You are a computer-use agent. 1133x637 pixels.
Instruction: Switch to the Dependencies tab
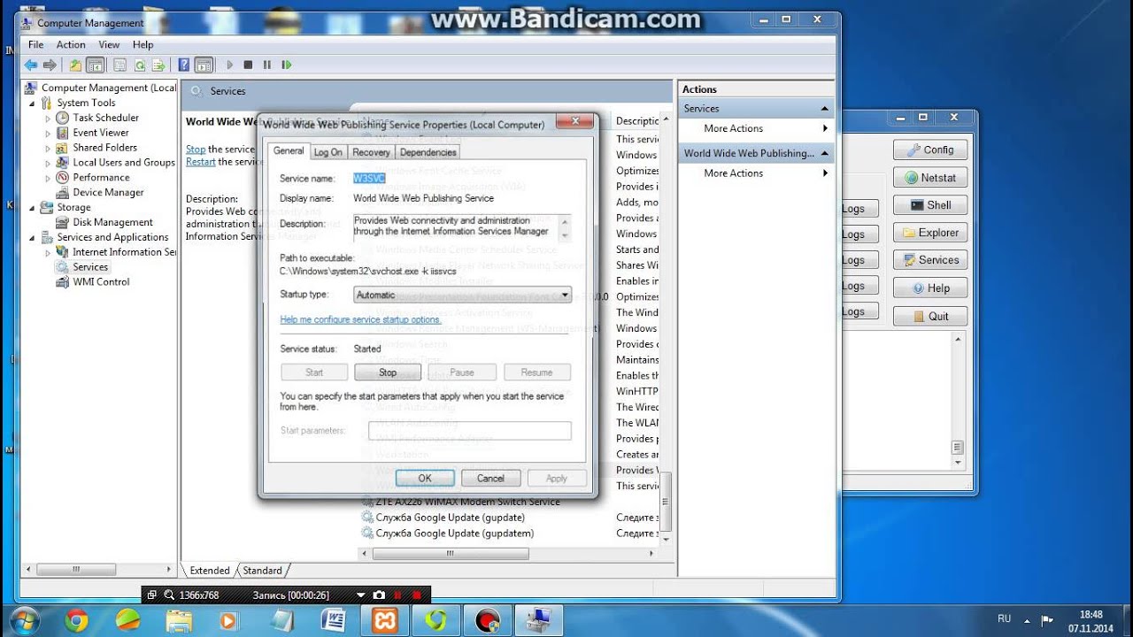point(428,152)
